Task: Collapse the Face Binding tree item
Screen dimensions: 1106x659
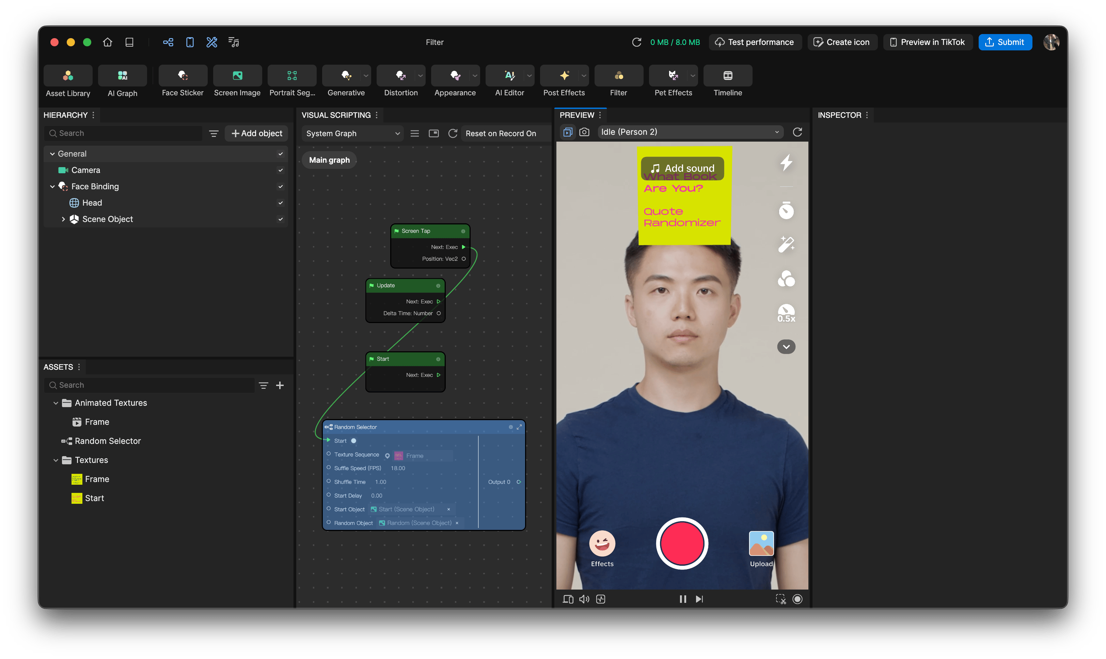Action: pos(52,187)
